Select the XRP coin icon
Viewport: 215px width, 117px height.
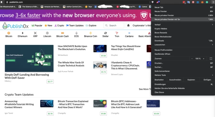point(35,33)
